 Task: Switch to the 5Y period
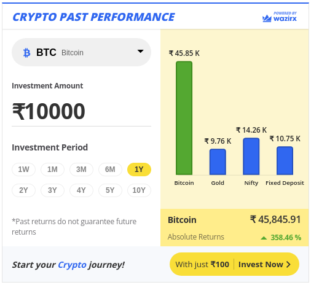click(110, 190)
